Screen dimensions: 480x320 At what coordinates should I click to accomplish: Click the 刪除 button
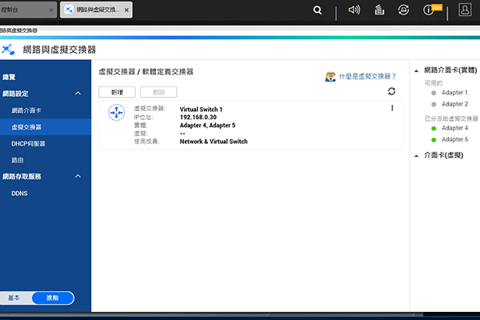158,92
